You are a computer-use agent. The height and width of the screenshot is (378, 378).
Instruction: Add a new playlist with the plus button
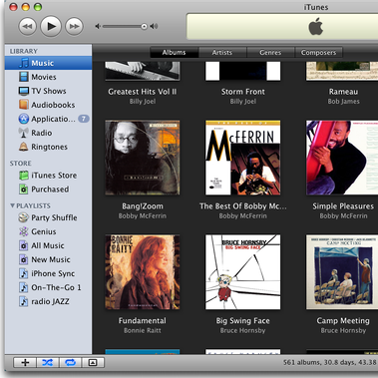tap(25, 363)
